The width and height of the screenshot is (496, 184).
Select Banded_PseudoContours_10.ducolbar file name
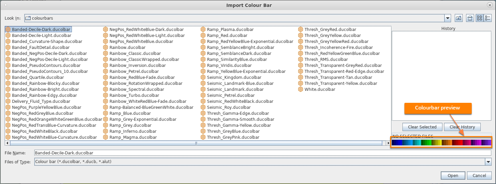(x=50, y=71)
